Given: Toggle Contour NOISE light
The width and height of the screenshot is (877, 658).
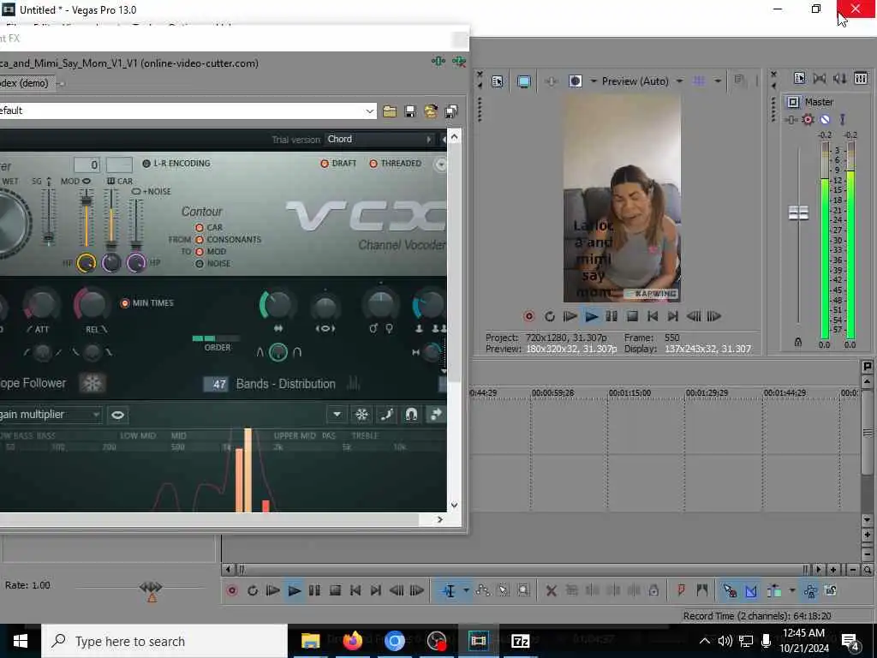Looking at the screenshot, I should pos(199,264).
